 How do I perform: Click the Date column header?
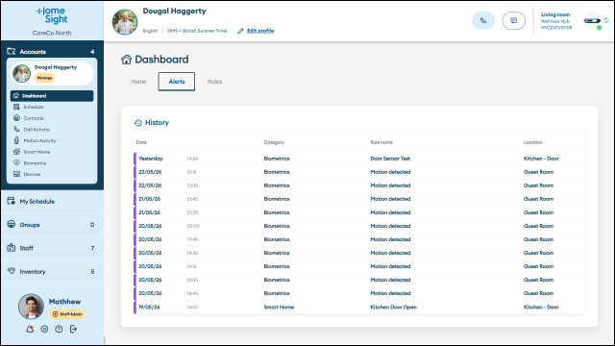(x=141, y=142)
